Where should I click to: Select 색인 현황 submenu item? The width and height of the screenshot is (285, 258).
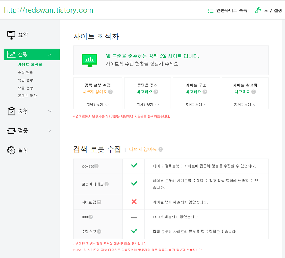click(x=25, y=80)
